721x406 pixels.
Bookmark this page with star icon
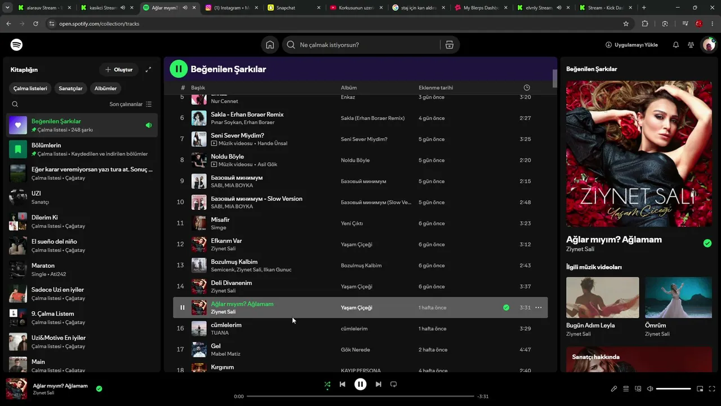(626, 24)
